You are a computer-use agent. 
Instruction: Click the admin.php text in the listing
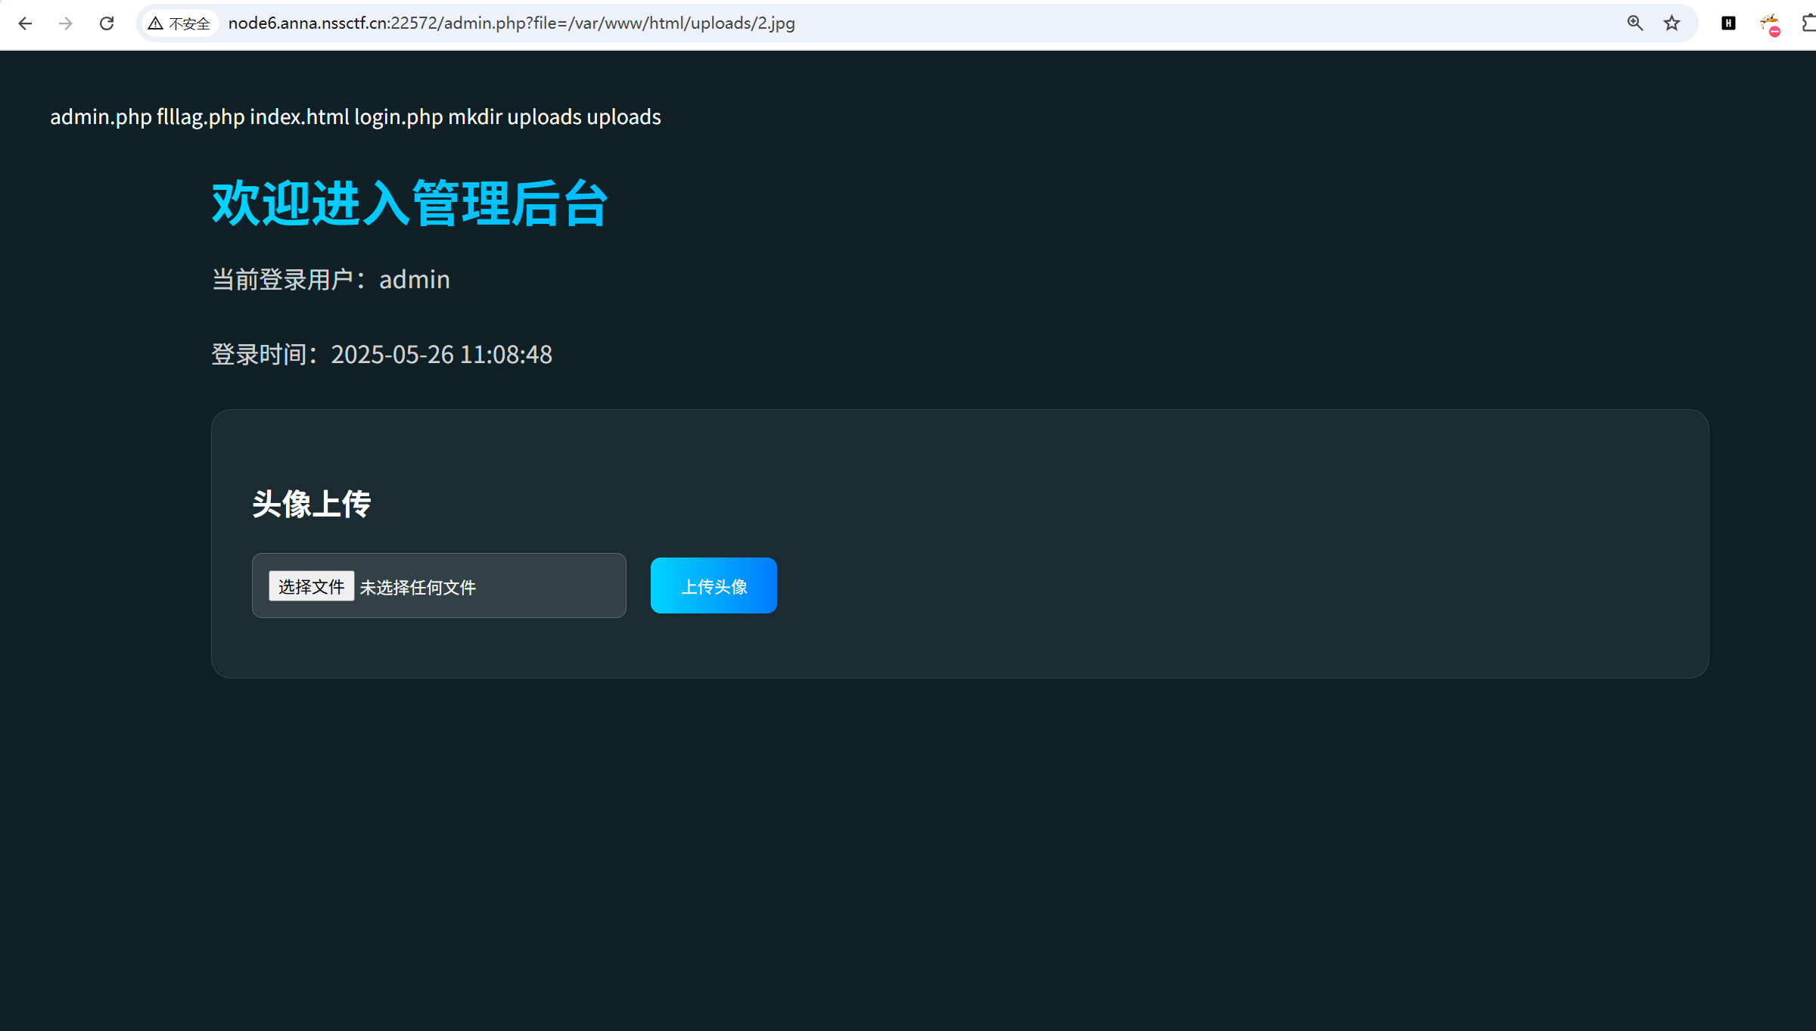pos(101,117)
